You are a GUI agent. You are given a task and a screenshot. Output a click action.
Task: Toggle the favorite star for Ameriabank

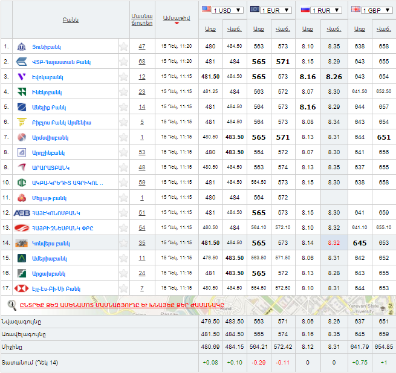click(123, 258)
